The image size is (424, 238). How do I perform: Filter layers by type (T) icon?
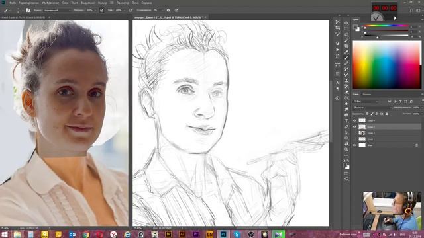tap(400, 101)
